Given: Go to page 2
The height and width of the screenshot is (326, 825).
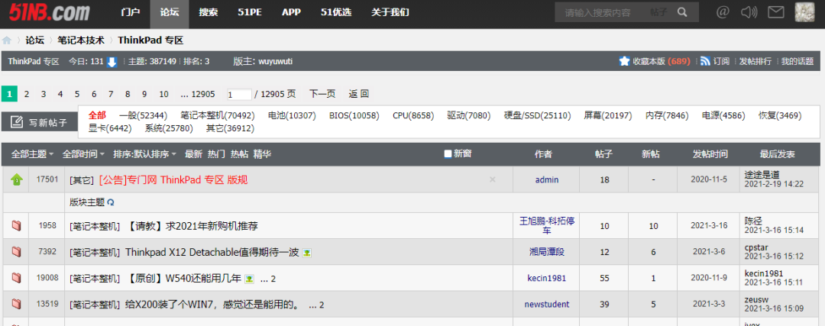Looking at the screenshot, I should pos(26,94).
